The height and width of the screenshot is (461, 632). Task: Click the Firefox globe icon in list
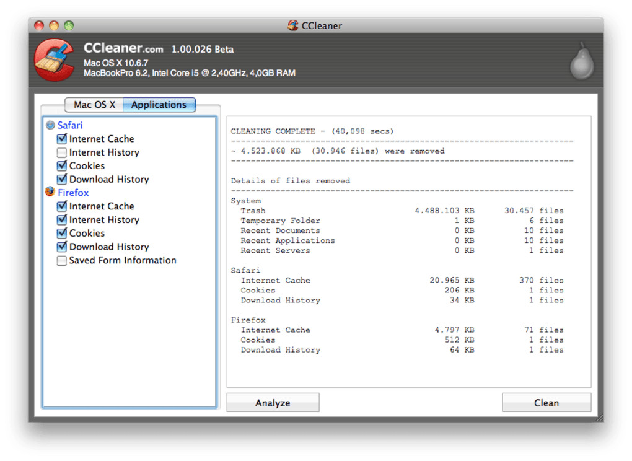50,192
